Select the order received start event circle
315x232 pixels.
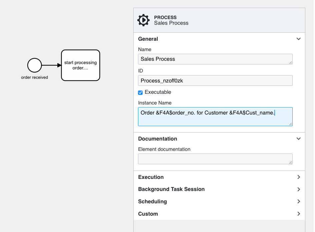click(35, 65)
